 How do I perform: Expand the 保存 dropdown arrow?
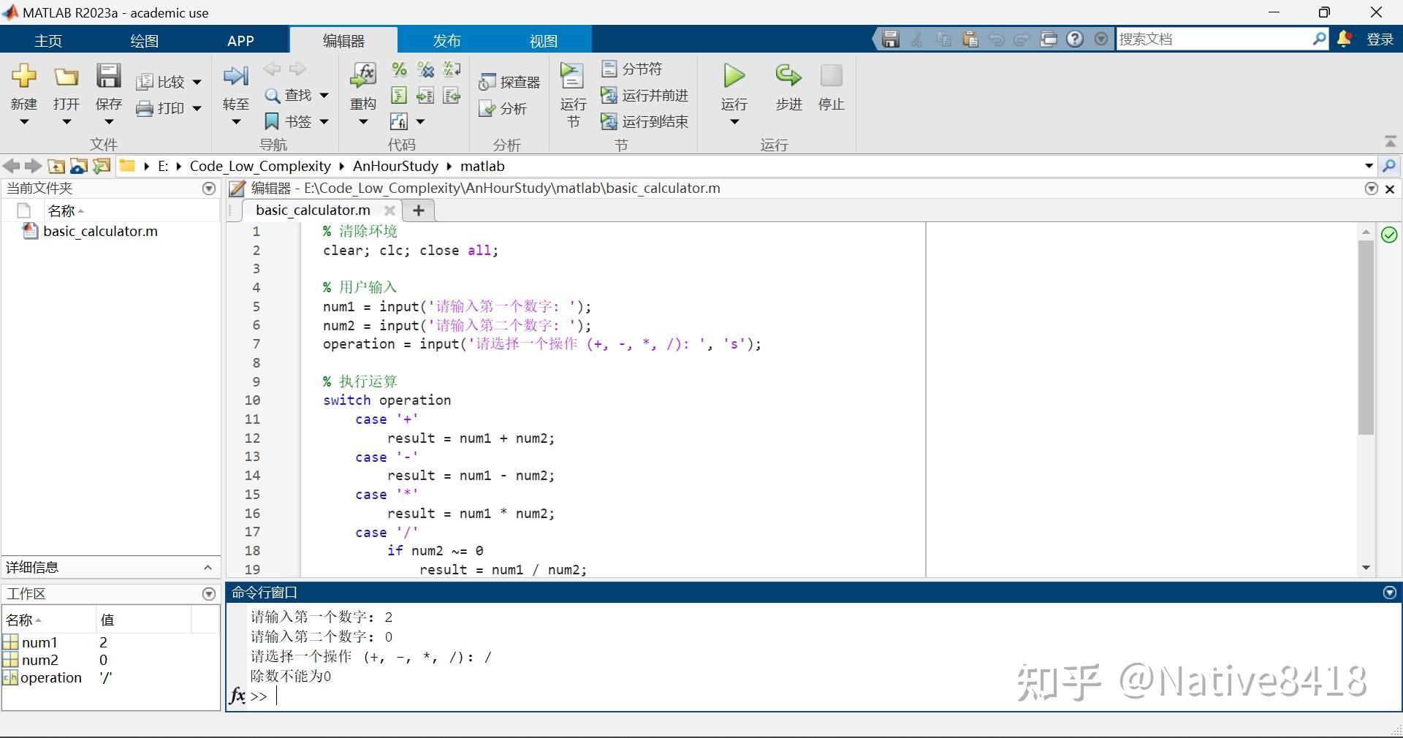click(x=108, y=122)
